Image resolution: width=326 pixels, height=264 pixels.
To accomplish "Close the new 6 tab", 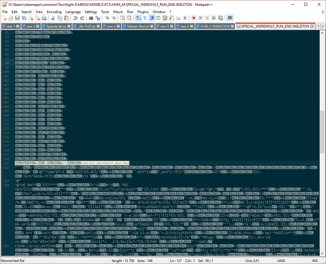I will click(x=192, y=26).
